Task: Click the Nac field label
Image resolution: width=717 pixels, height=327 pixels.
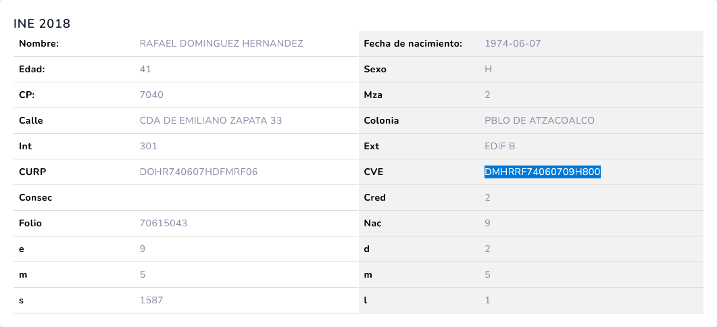Action: pyautogui.click(x=372, y=223)
